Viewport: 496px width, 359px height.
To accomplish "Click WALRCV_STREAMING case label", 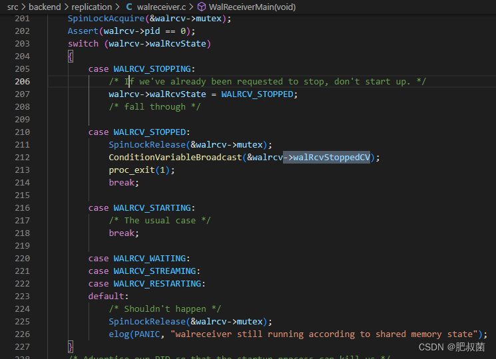I will (x=154, y=271).
